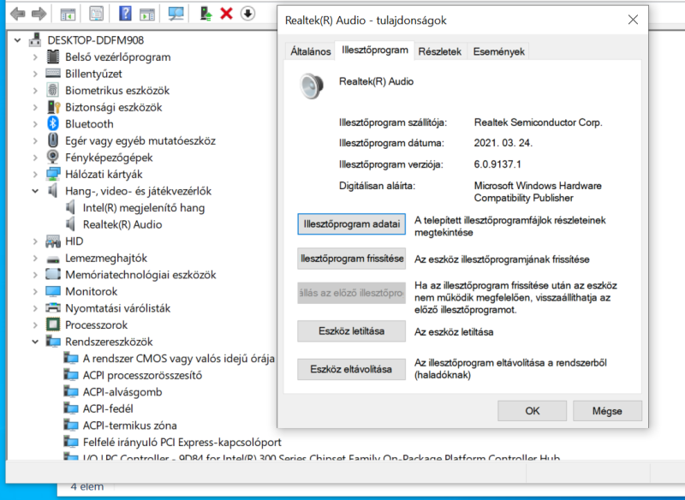Select the Billentyűzet keyboard icon
The height and width of the screenshot is (500, 685).
point(53,74)
